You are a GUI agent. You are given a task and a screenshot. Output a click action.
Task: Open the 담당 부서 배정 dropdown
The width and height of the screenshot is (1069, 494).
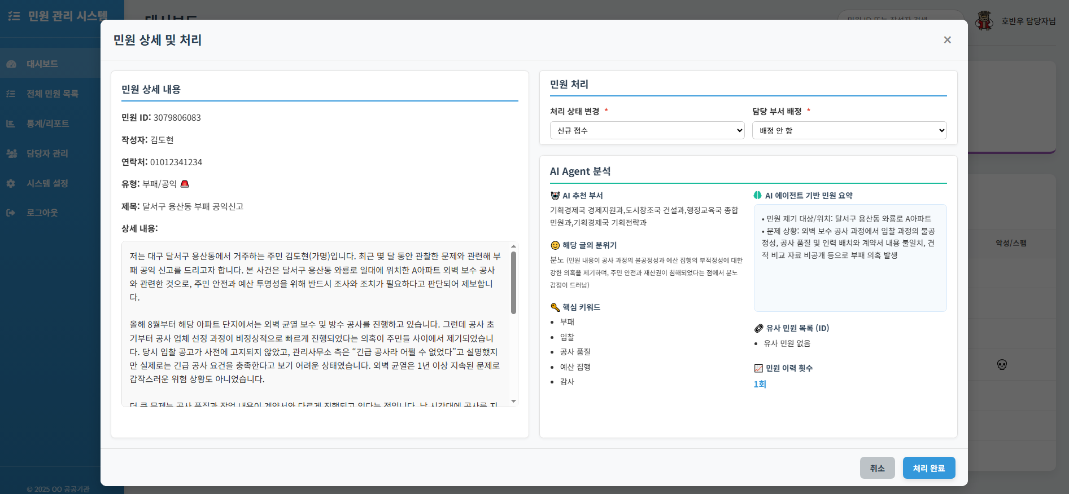pyautogui.click(x=849, y=130)
